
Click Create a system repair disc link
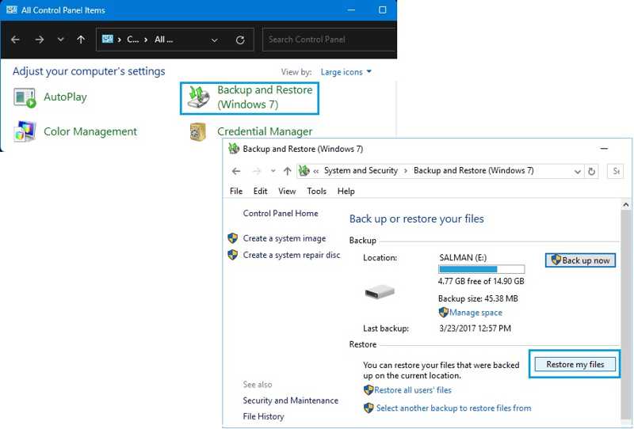292,255
